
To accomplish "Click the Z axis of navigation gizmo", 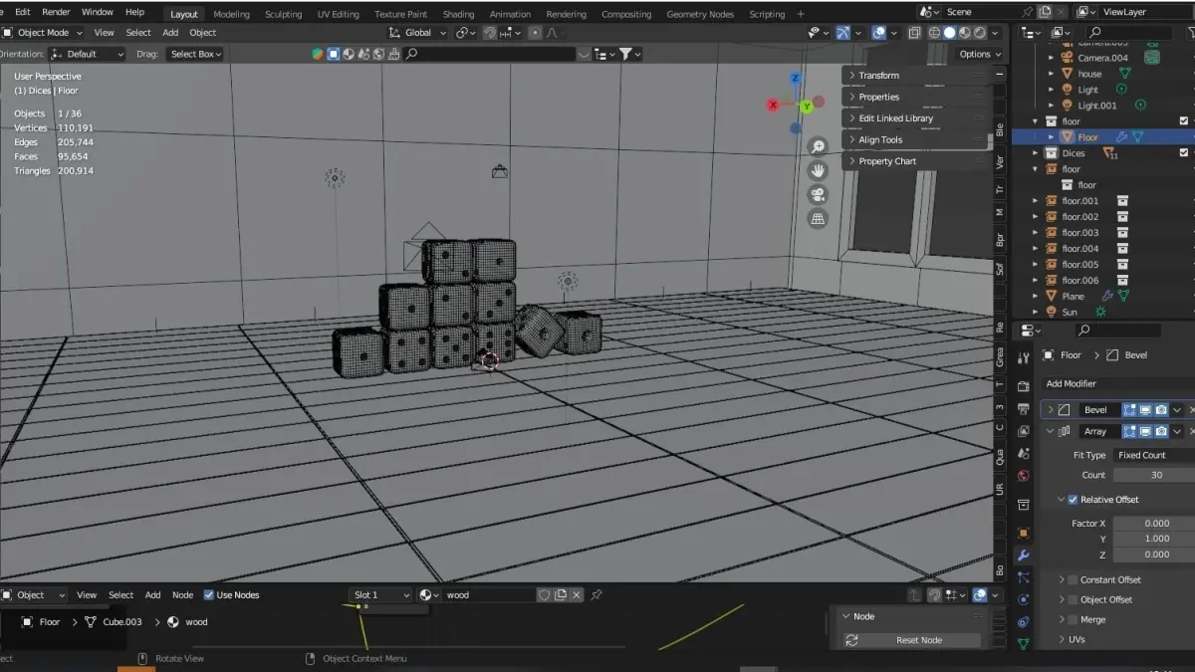I will [795, 78].
